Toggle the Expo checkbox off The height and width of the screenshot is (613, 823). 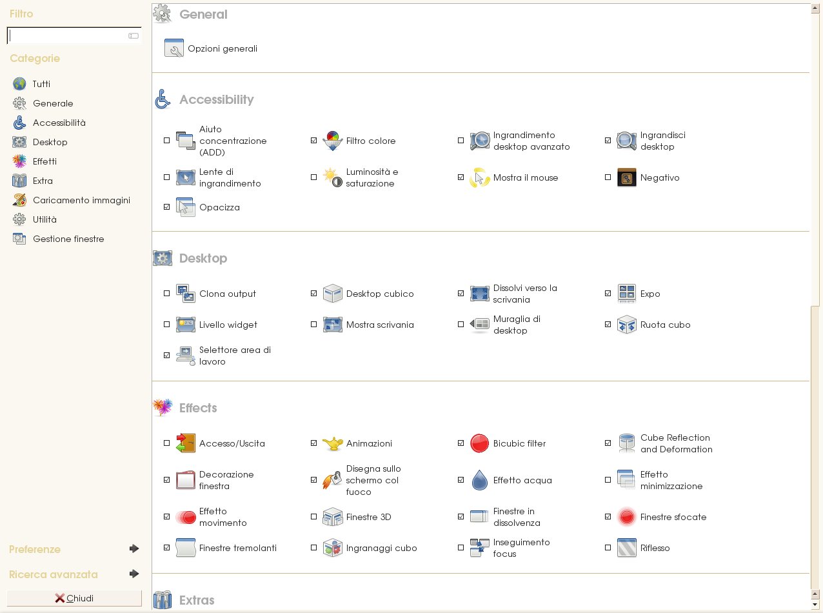point(608,294)
